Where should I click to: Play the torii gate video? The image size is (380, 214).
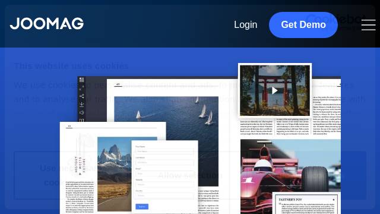[x=274, y=90]
